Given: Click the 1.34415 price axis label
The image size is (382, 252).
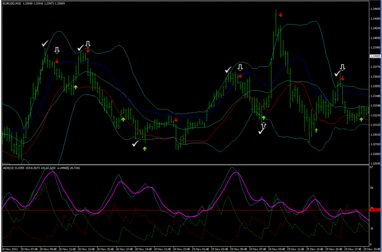Looking at the screenshot, I should point(375,9).
